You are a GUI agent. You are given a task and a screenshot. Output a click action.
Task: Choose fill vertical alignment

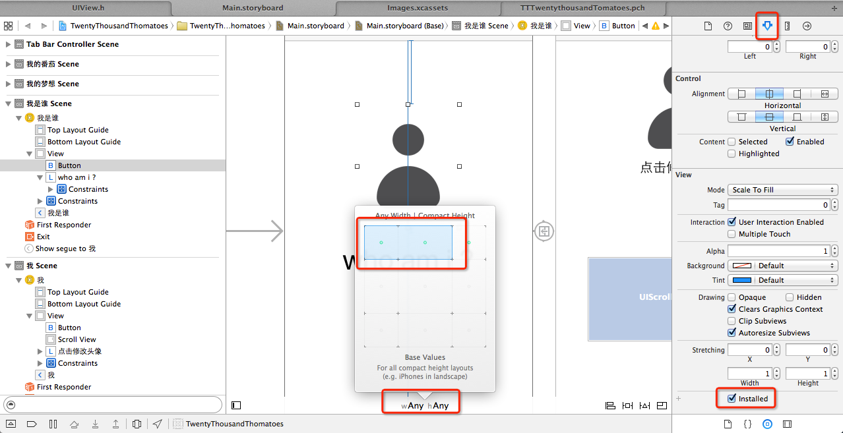tap(825, 117)
